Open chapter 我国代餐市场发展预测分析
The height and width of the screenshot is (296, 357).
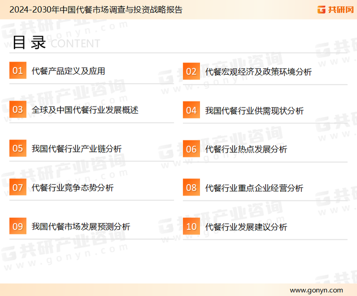pyautogui.click(x=81, y=227)
